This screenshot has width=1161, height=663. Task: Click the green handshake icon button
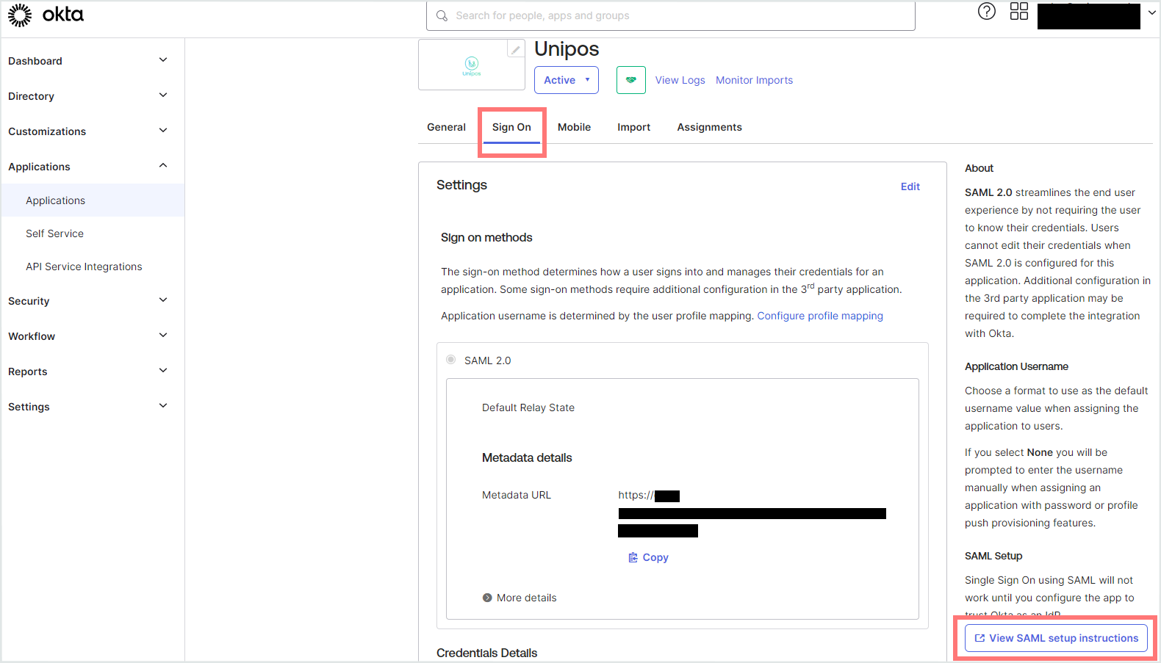(631, 80)
